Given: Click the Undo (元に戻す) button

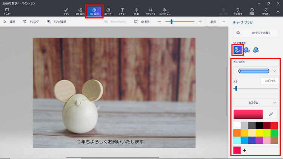Looking at the screenshot, I should pyautogui.click(x=238, y=11).
